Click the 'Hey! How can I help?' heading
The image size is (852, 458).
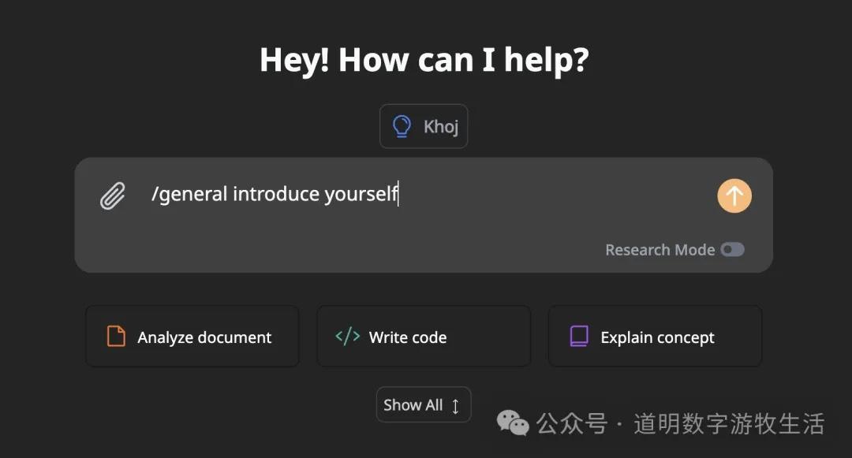424,60
